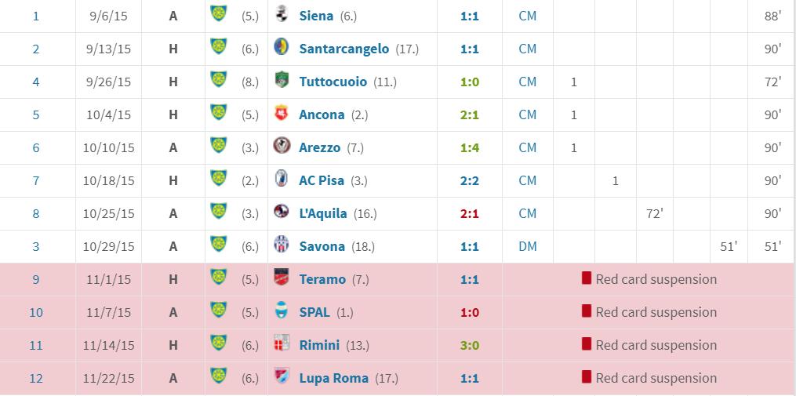Viewport: 796px width, 396px height.
Task: Open the Savona team link
Action: tap(322, 246)
